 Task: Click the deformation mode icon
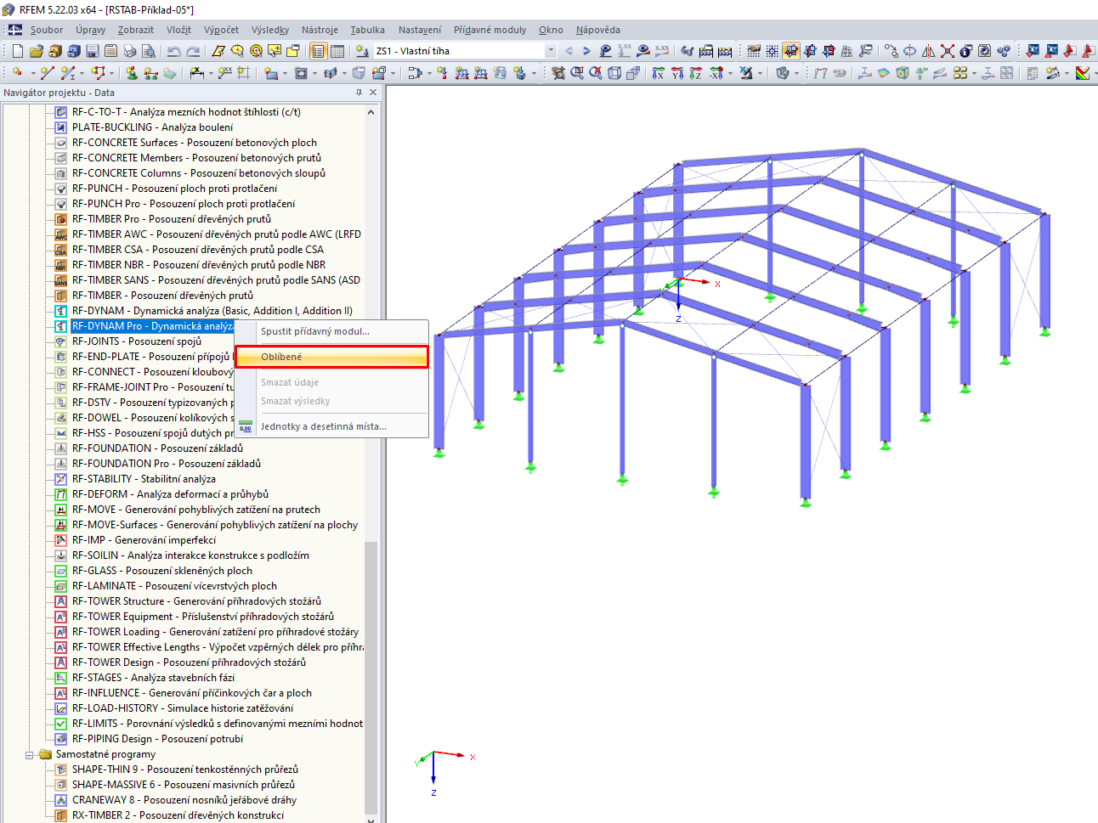click(x=820, y=73)
